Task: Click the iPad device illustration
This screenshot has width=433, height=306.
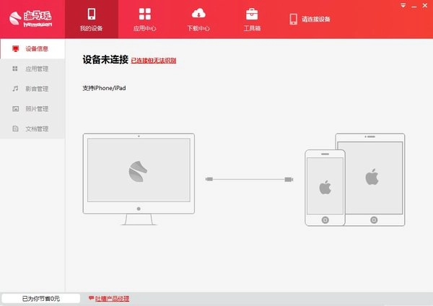Action: tap(371, 177)
